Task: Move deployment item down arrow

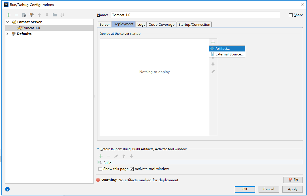Action: (213, 64)
